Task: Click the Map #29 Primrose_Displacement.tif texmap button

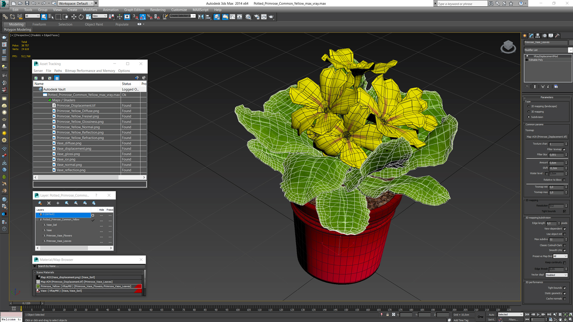Action: click(x=546, y=137)
